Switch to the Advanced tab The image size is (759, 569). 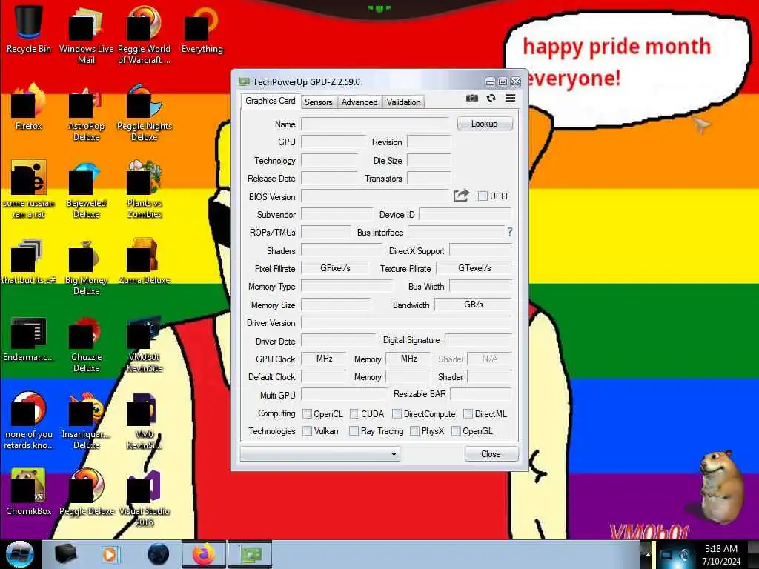click(359, 102)
